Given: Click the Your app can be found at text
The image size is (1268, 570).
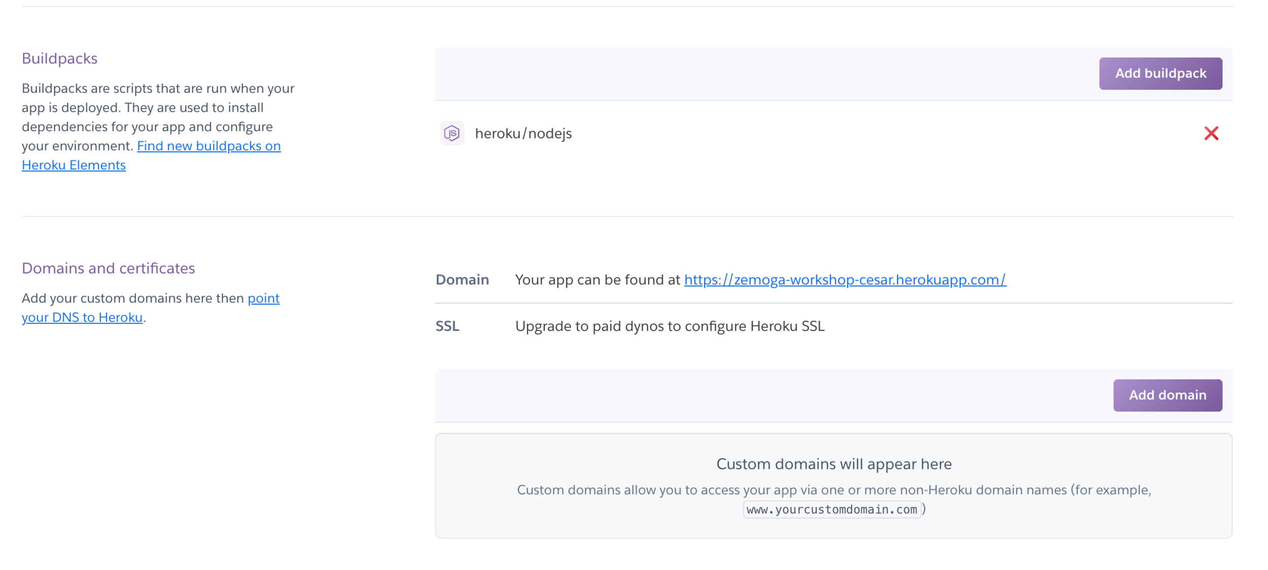Looking at the screenshot, I should [597, 280].
